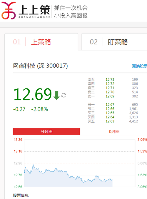This screenshot has height=199, width=147.
Task: Select the 卖一 ask price 12.69 row
Action: point(113,96)
